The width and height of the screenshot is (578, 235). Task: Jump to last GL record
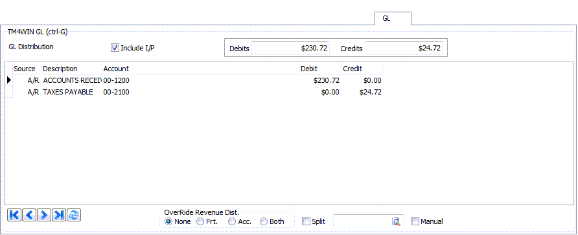tap(59, 215)
